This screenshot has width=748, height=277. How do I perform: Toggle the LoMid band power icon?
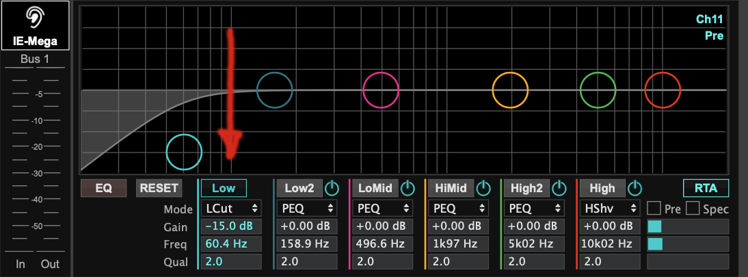[x=408, y=188]
